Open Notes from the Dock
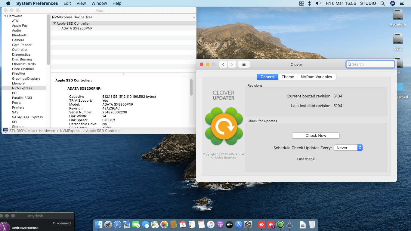 pos(201,224)
